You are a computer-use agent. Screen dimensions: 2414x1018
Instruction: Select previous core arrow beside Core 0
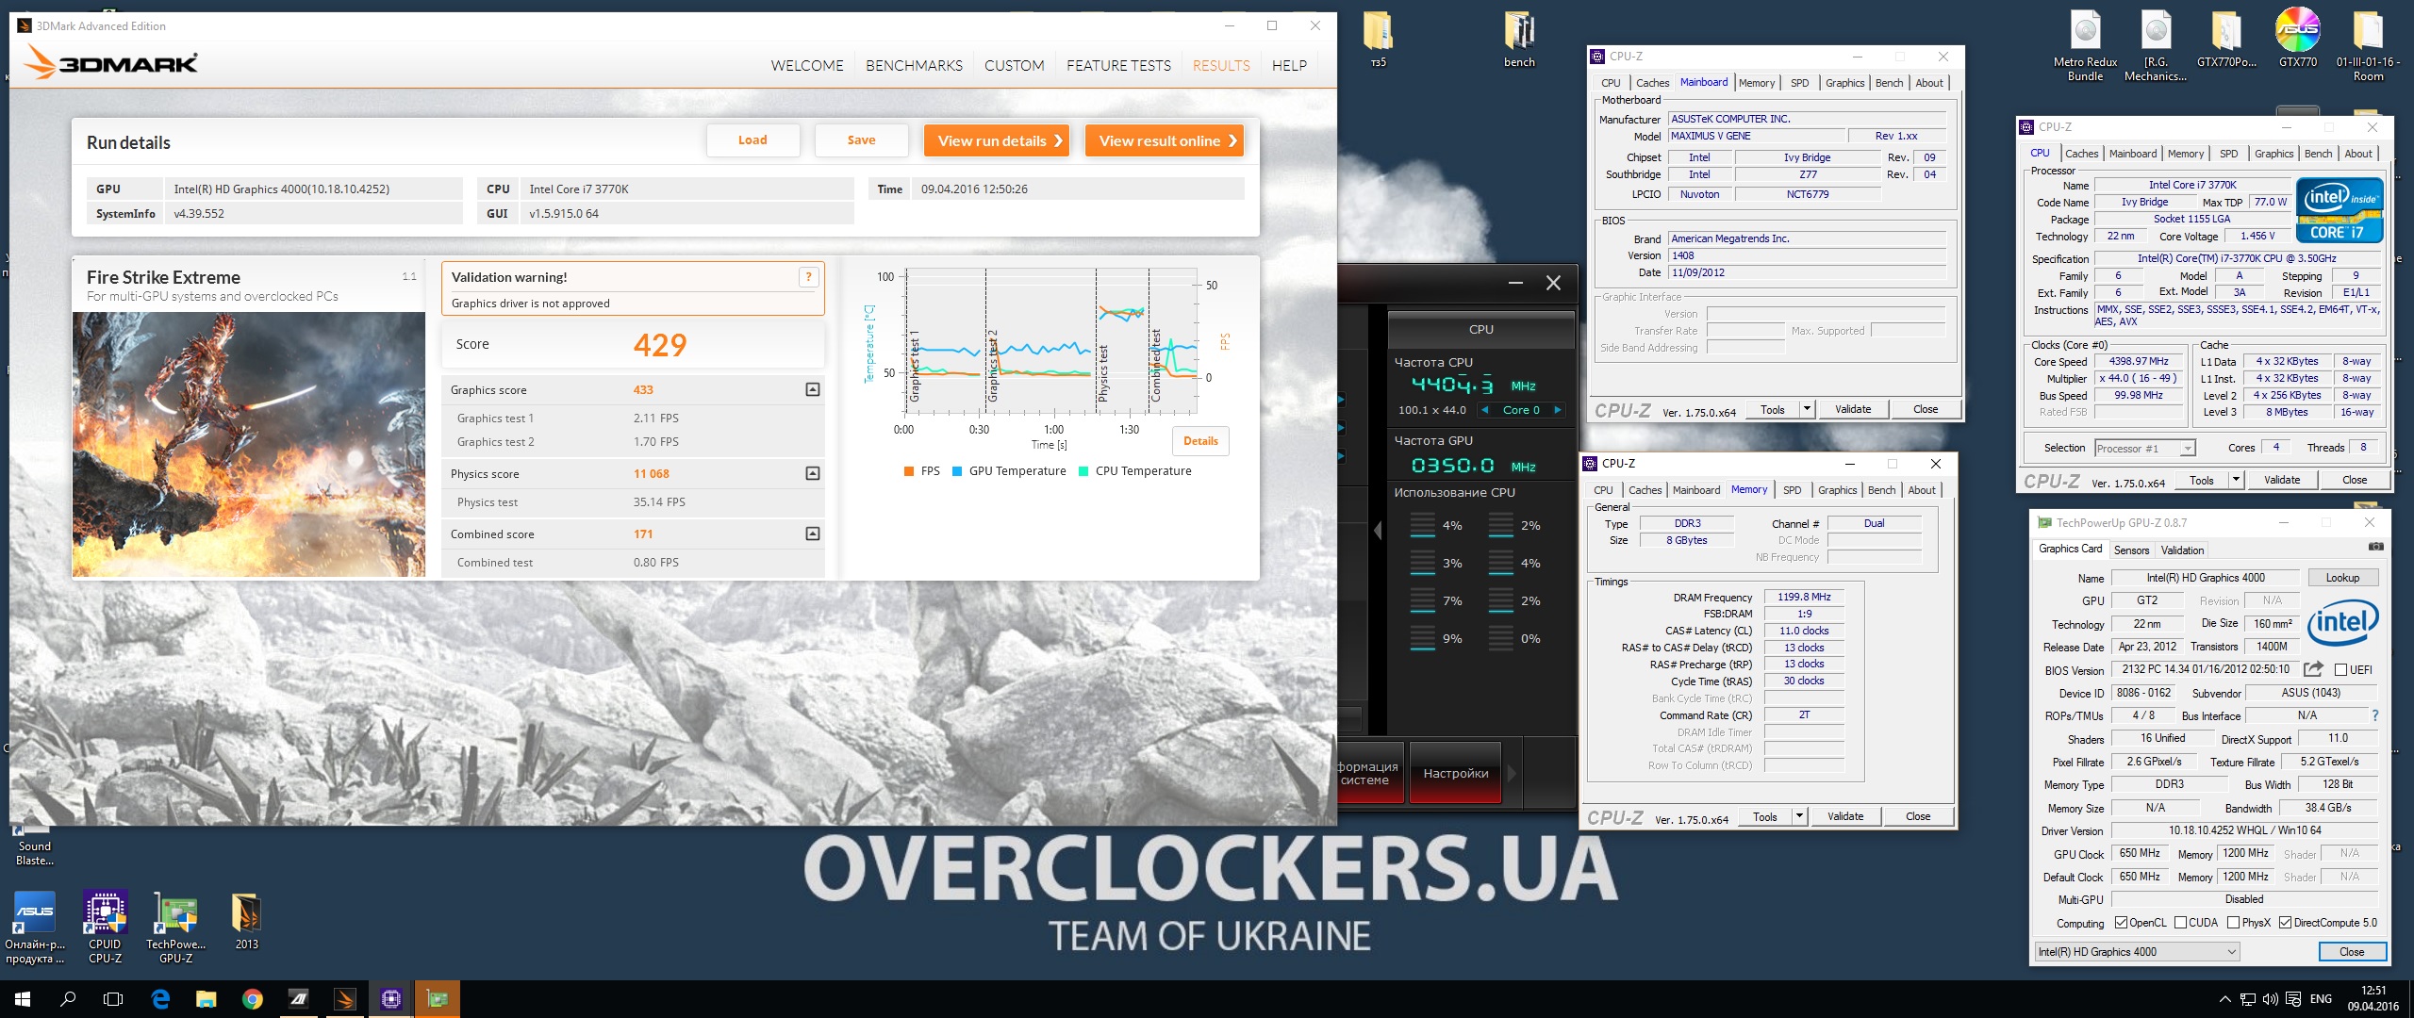pos(1486,410)
